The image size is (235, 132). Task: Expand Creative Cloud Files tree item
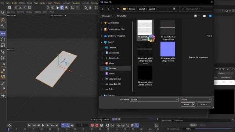pyautogui.click(x=102, y=29)
